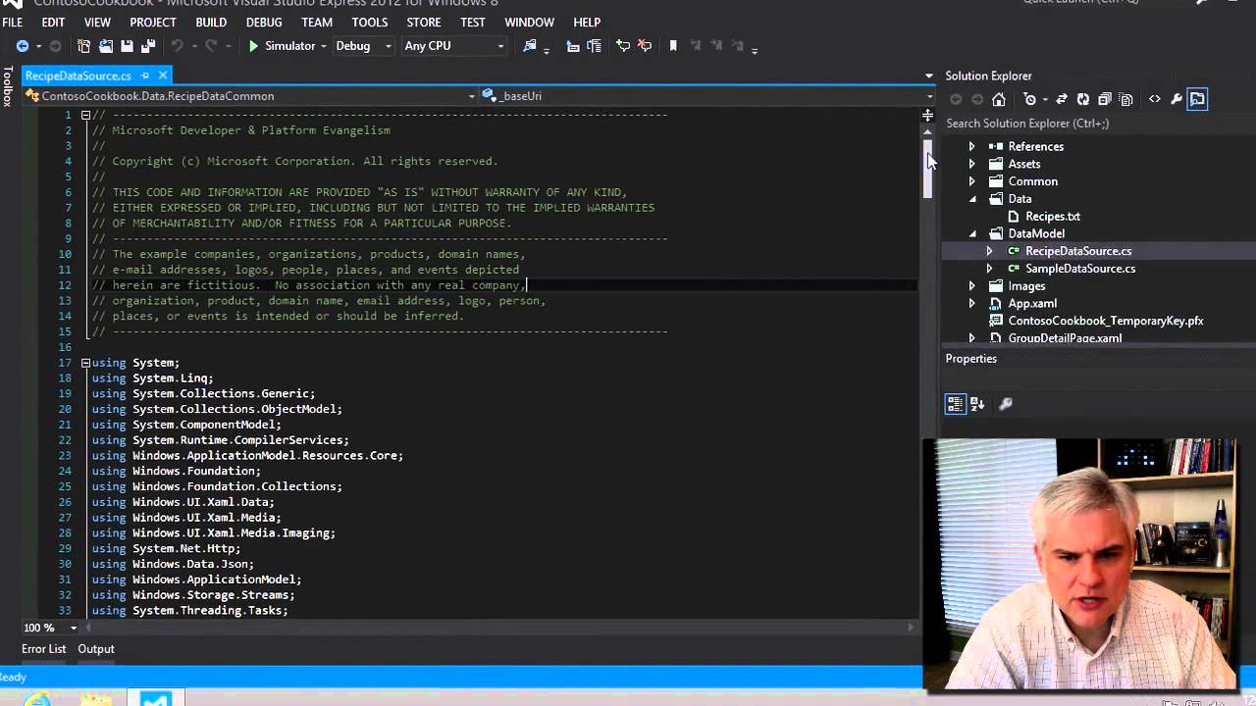Click the File Explorer icon in the taskbar

tap(95, 698)
